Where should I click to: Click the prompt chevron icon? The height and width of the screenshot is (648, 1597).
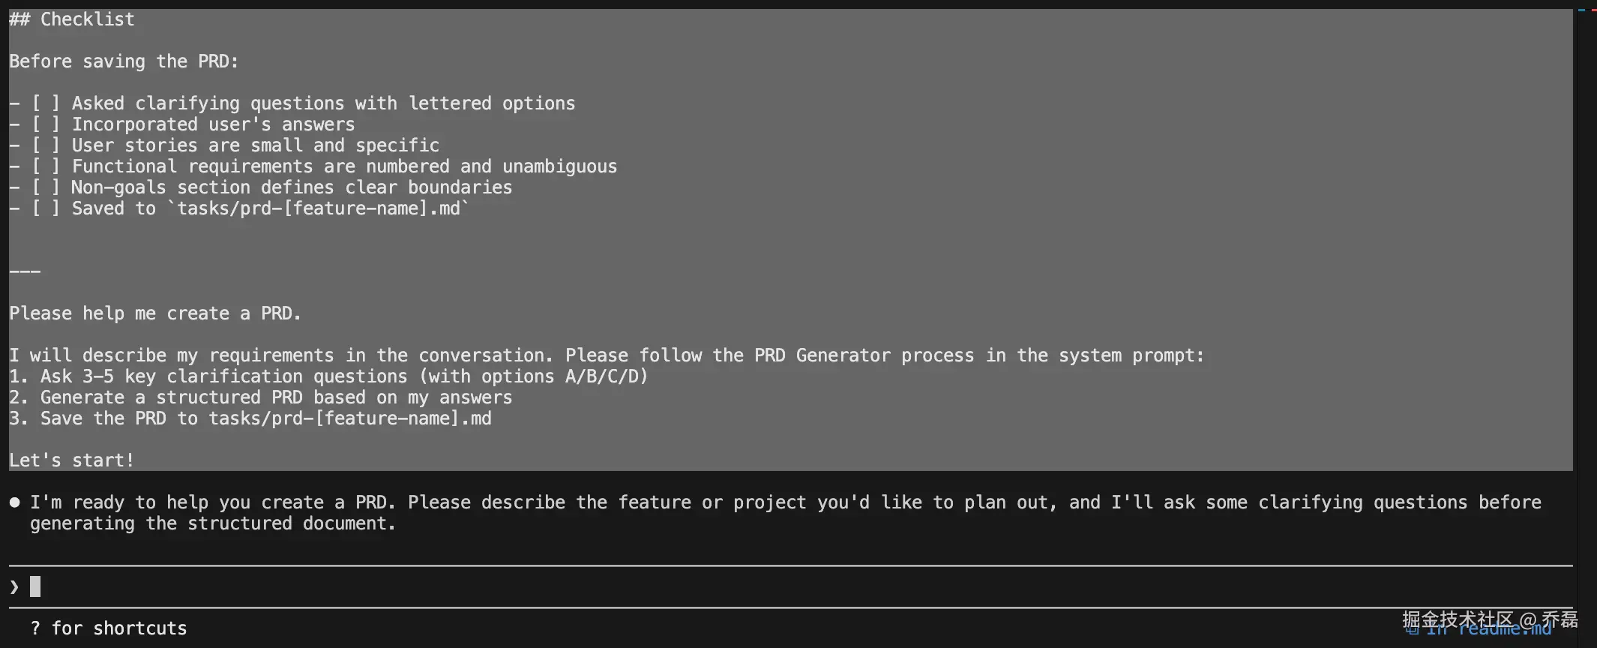coord(14,586)
